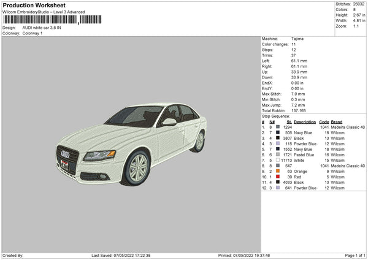The image size is (368, 260).
Task: Click the White swatch in stop 7
Action: pyautogui.click(x=277, y=160)
